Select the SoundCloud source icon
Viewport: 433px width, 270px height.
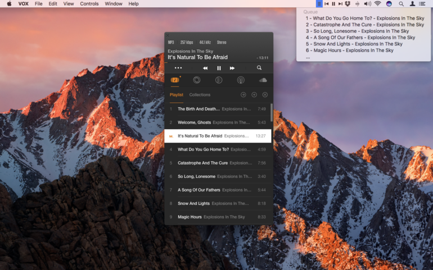point(263,80)
